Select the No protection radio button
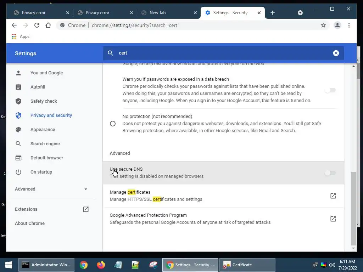363x272 pixels. pos(113,124)
